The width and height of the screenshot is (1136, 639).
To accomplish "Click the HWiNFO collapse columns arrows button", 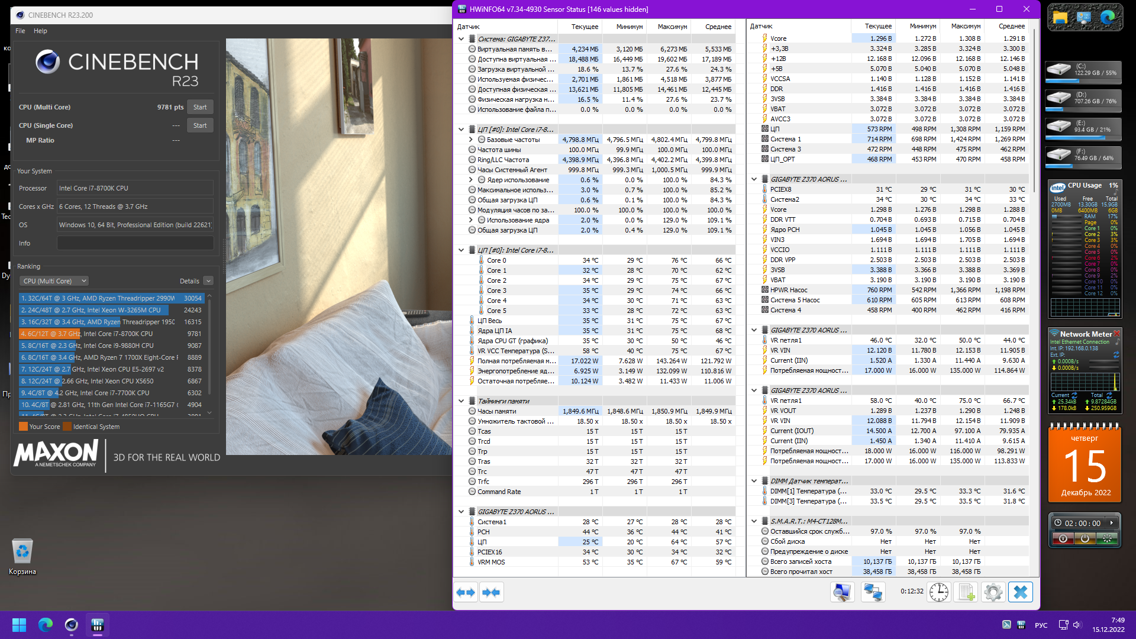I will [491, 592].
